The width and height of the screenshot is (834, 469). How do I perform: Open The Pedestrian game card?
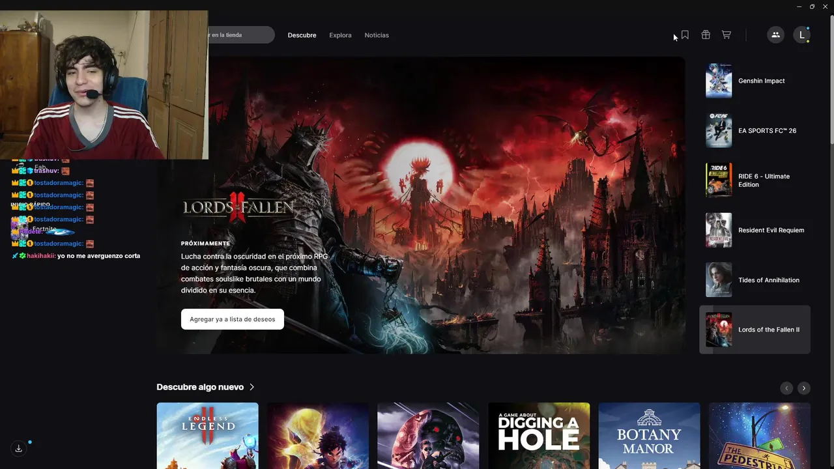pyautogui.click(x=760, y=436)
